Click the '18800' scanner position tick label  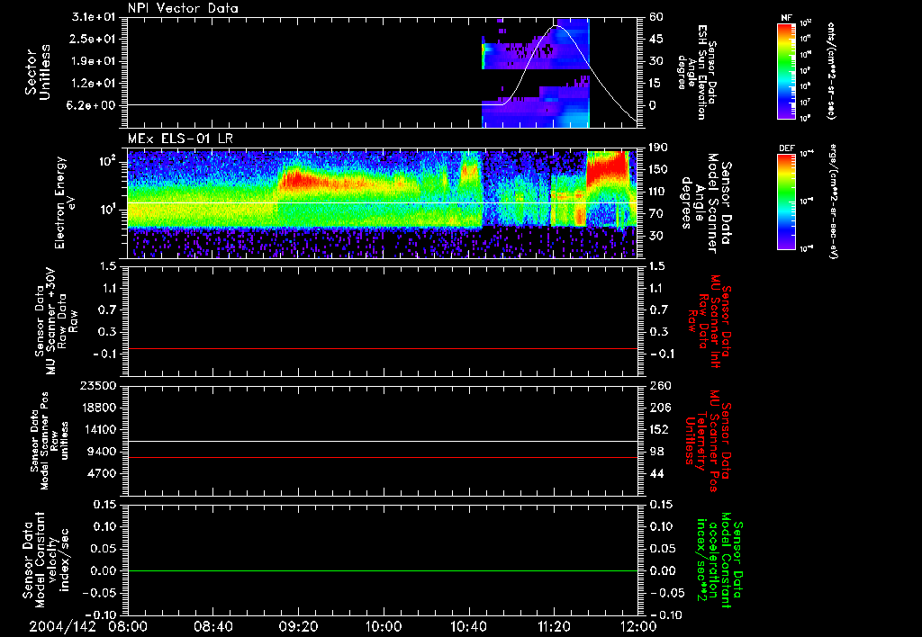click(x=98, y=408)
